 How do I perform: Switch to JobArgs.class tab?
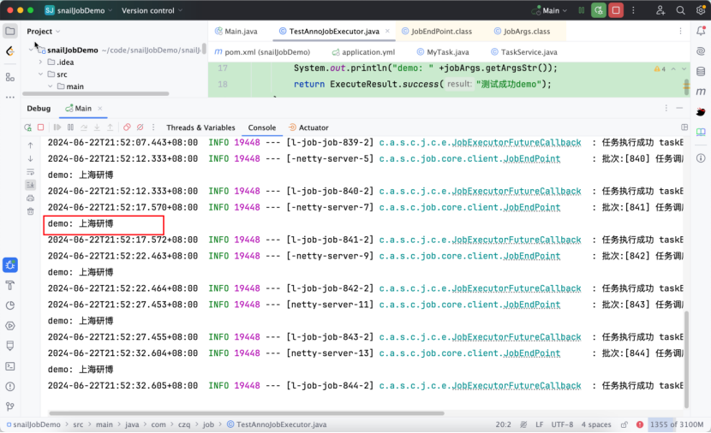click(x=522, y=32)
